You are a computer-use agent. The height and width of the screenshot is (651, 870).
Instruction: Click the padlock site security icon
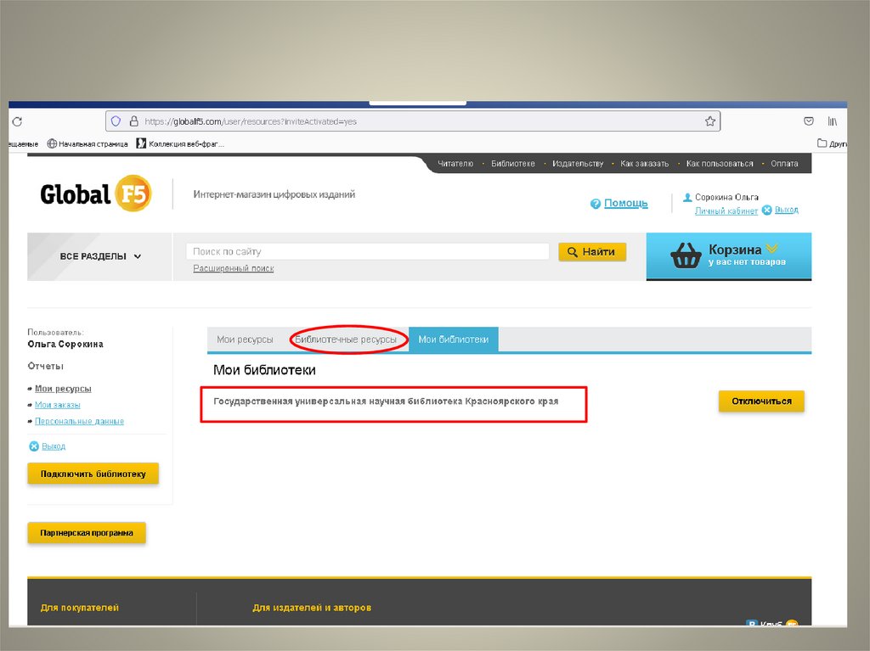tap(133, 121)
